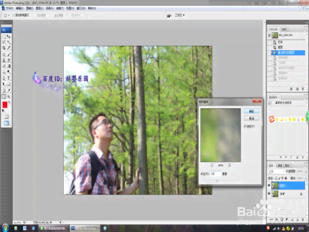Select the Zoom magnifier tool in the toolbox

pyautogui.click(x=9, y=96)
